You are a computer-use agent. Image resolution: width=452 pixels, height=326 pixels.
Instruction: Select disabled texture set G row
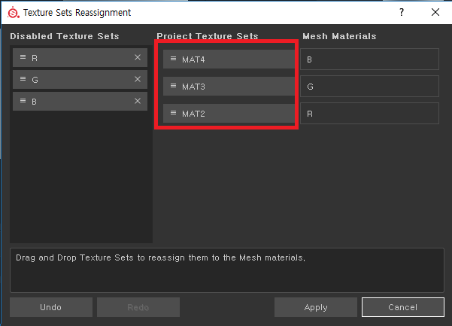(x=80, y=79)
